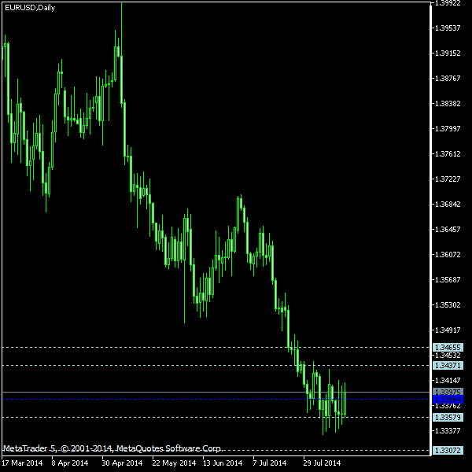
Task: Click the 29 Jul 2014 date label
Action: coord(322,463)
